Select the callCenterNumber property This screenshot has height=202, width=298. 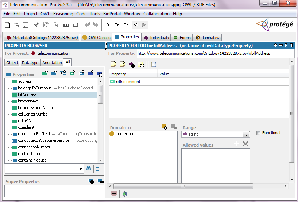click(34, 114)
